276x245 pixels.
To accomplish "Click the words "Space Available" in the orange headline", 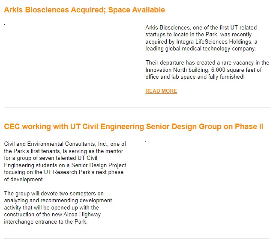I will coord(136,10).
